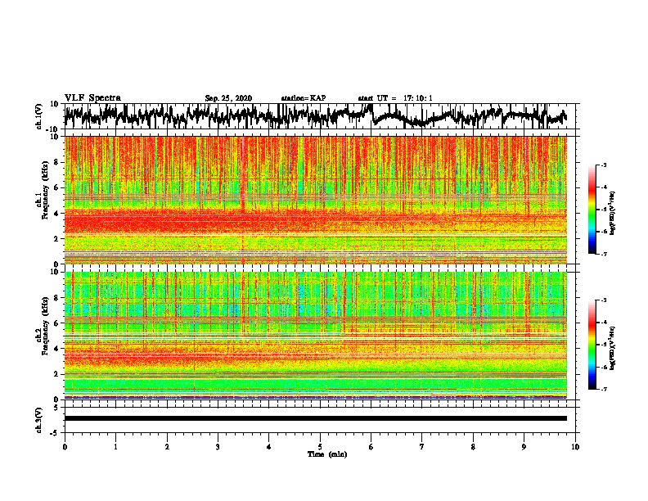
Task: Click time axis tick label "6"
Action: click(x=371, y=447)
